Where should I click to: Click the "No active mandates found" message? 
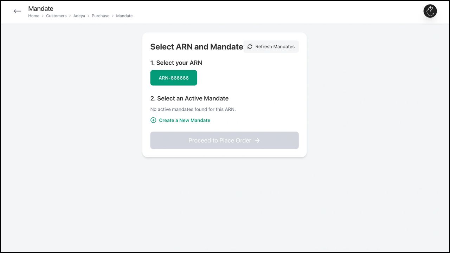click(193, 109)
